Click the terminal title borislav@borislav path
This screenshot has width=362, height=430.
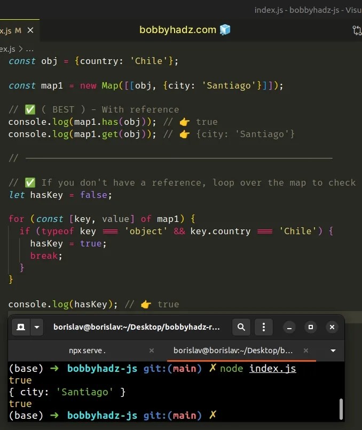point(136,327)
